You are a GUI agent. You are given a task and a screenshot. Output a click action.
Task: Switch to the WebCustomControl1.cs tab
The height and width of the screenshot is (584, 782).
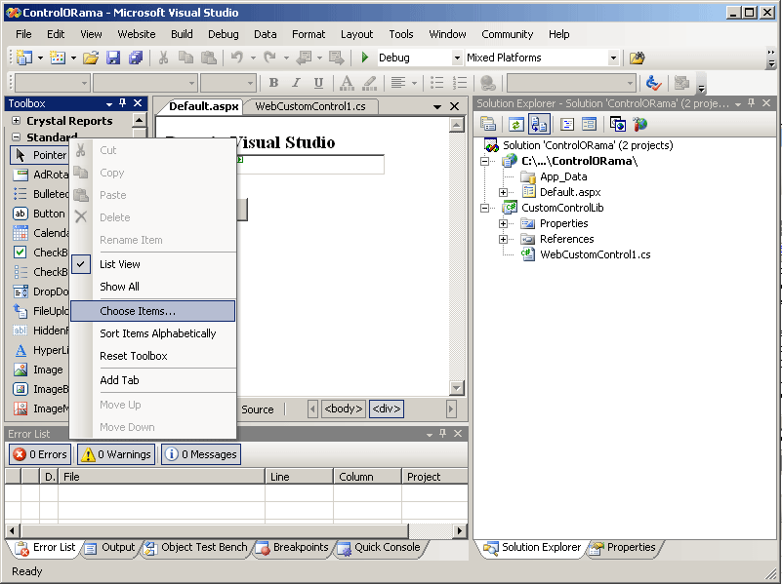tap(309, 106)
